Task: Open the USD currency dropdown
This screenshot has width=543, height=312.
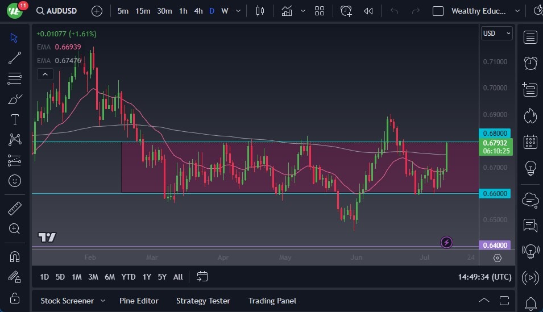Action: point(496,34)
